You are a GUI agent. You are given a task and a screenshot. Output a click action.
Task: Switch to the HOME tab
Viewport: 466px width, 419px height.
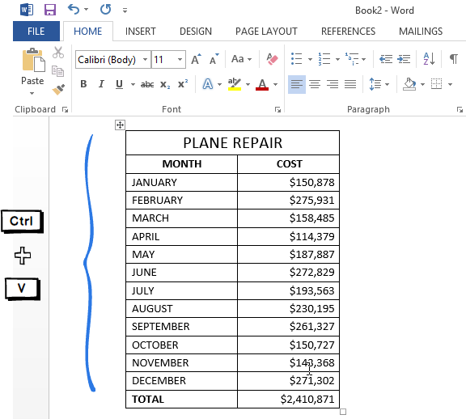[x=87, y=32]
